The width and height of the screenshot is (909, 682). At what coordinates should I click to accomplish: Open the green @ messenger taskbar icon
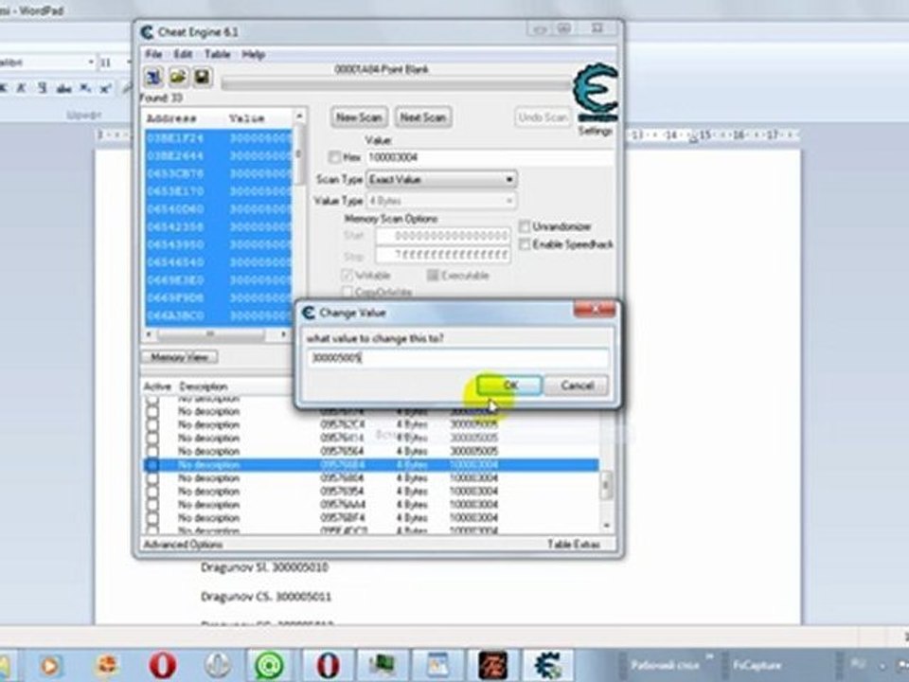coord(270,665)
